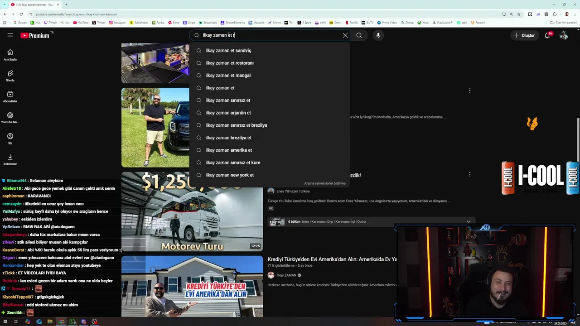Click 'Arama tahminlerini bildirme' link
The image size is (580, 326).
324,183
